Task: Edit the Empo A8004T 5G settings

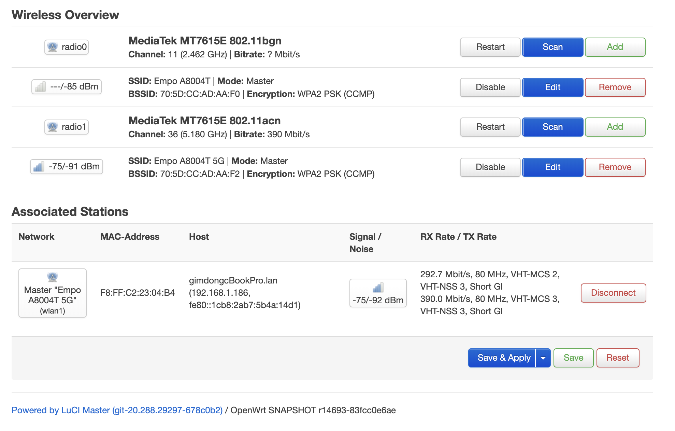Action: pyautogui.click(x=552, y=167)
